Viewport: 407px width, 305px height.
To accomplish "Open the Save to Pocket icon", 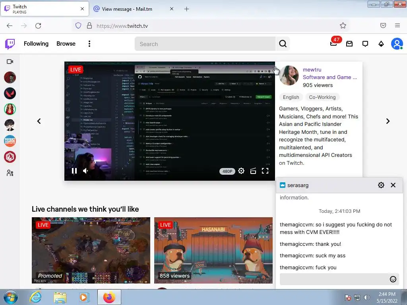I will coord(383,25).
